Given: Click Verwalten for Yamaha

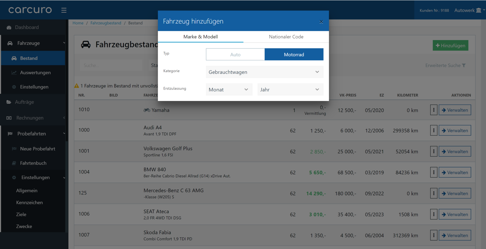Looking at the screenshot, I should pos(455,110).
